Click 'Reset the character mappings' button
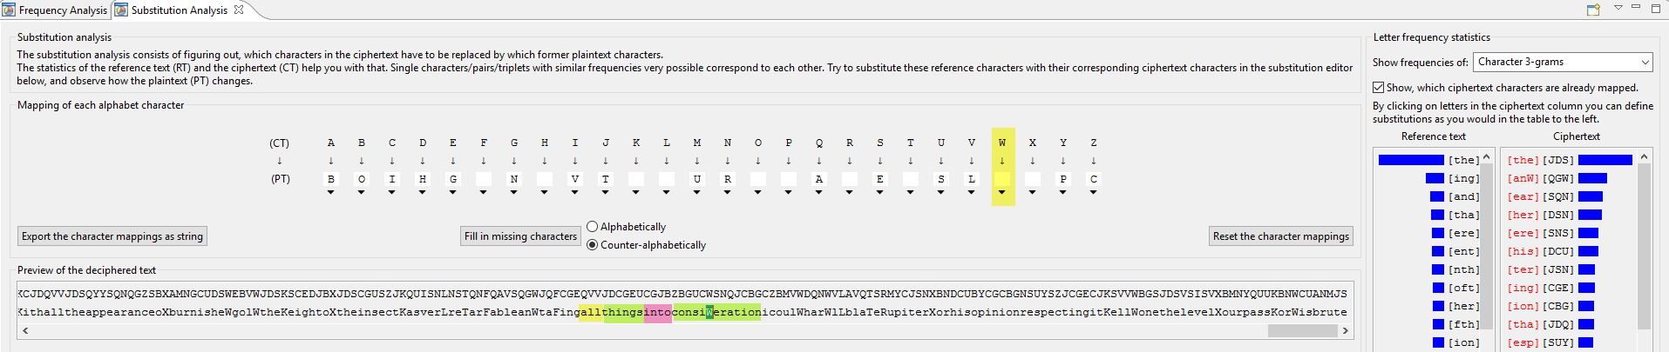 1280,236
